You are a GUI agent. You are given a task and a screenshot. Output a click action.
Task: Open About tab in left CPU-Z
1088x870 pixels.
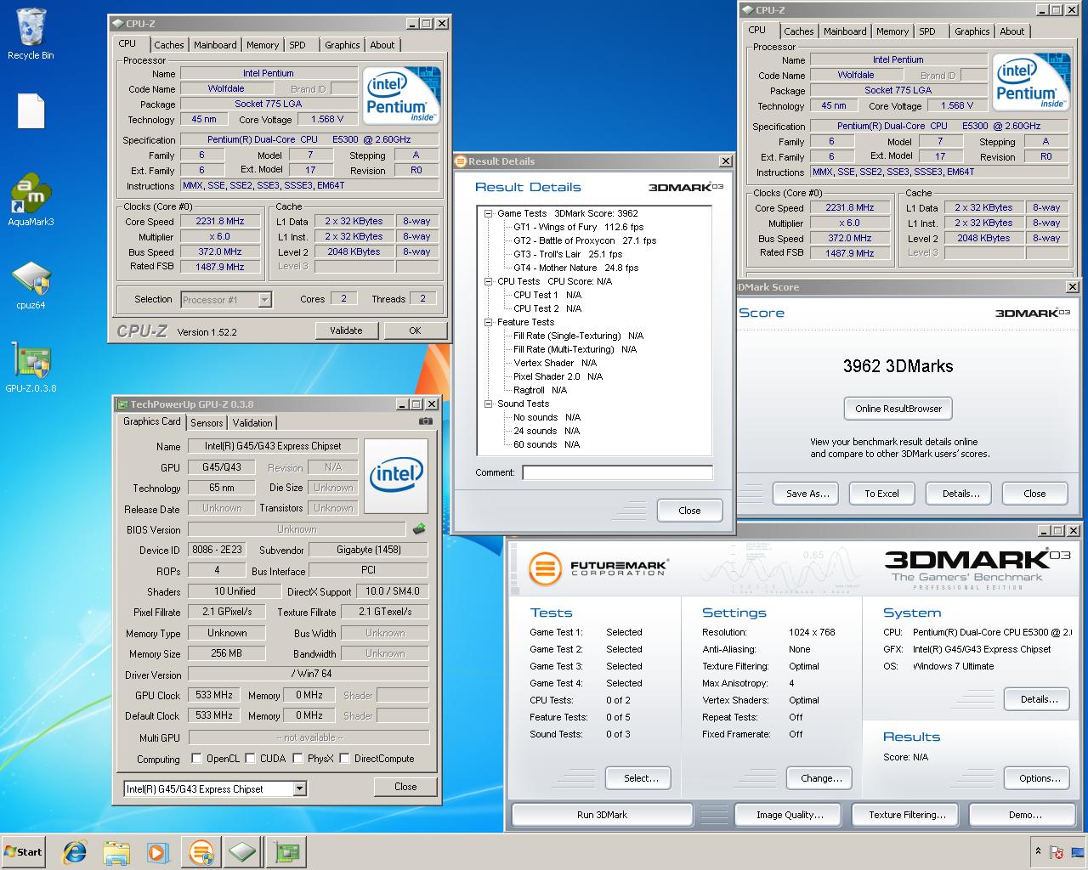382,45
